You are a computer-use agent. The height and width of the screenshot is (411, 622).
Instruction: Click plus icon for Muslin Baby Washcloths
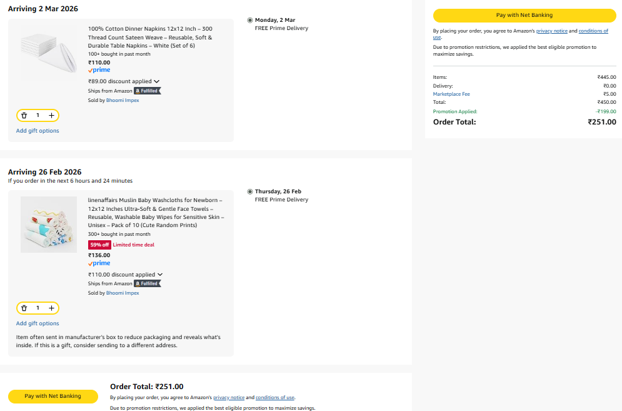pyautogui.click(x=51, y=308)
